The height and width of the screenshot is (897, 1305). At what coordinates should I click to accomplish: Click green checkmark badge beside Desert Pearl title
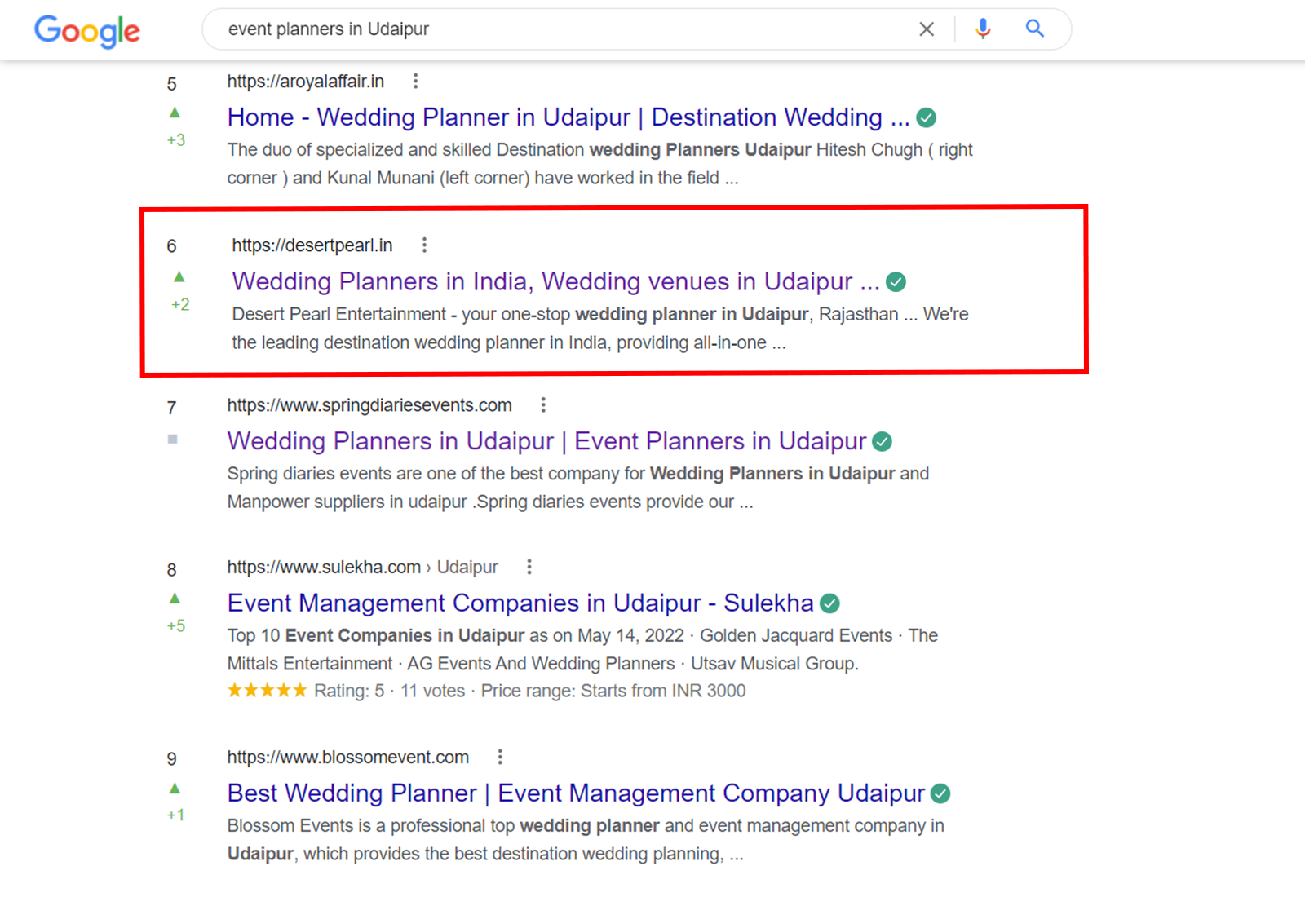click(x=896, y=282)
